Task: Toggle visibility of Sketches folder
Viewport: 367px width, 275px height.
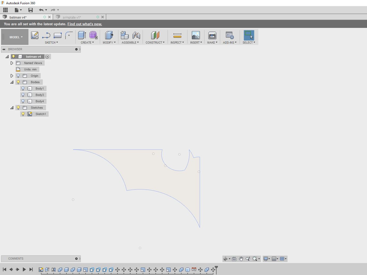Action: click(18, 108)
